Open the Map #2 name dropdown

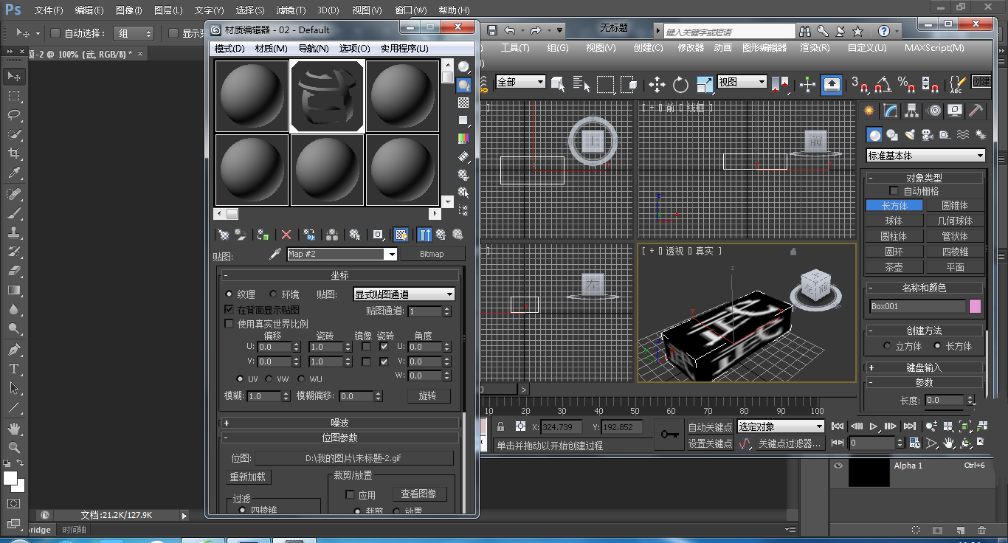(x=391, y=254)
